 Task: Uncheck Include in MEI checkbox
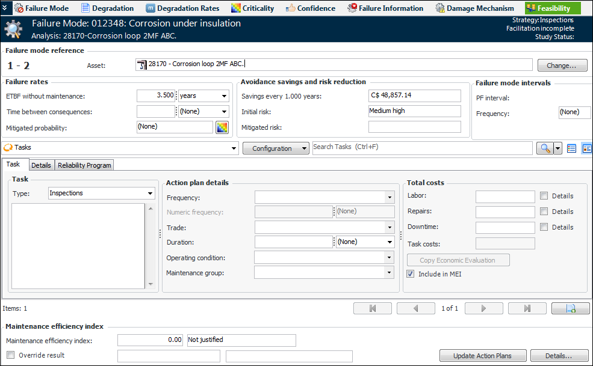(x=411, y=274)
